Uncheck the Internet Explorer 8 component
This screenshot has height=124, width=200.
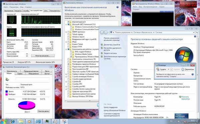(x=68, y=22)
